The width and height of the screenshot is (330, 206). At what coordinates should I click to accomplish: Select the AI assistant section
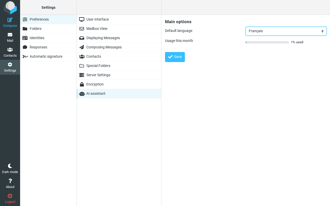119,93
